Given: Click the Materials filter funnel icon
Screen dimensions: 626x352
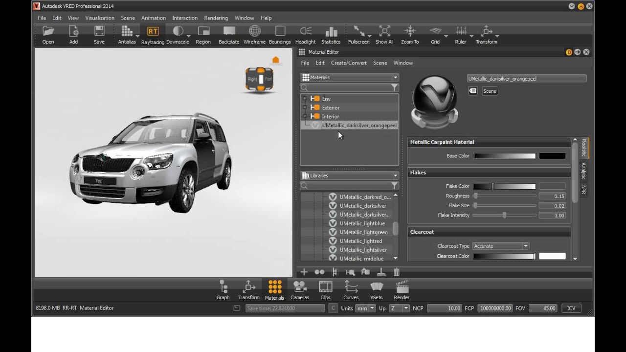Looking at the screenshot, I should pos(394,88).
